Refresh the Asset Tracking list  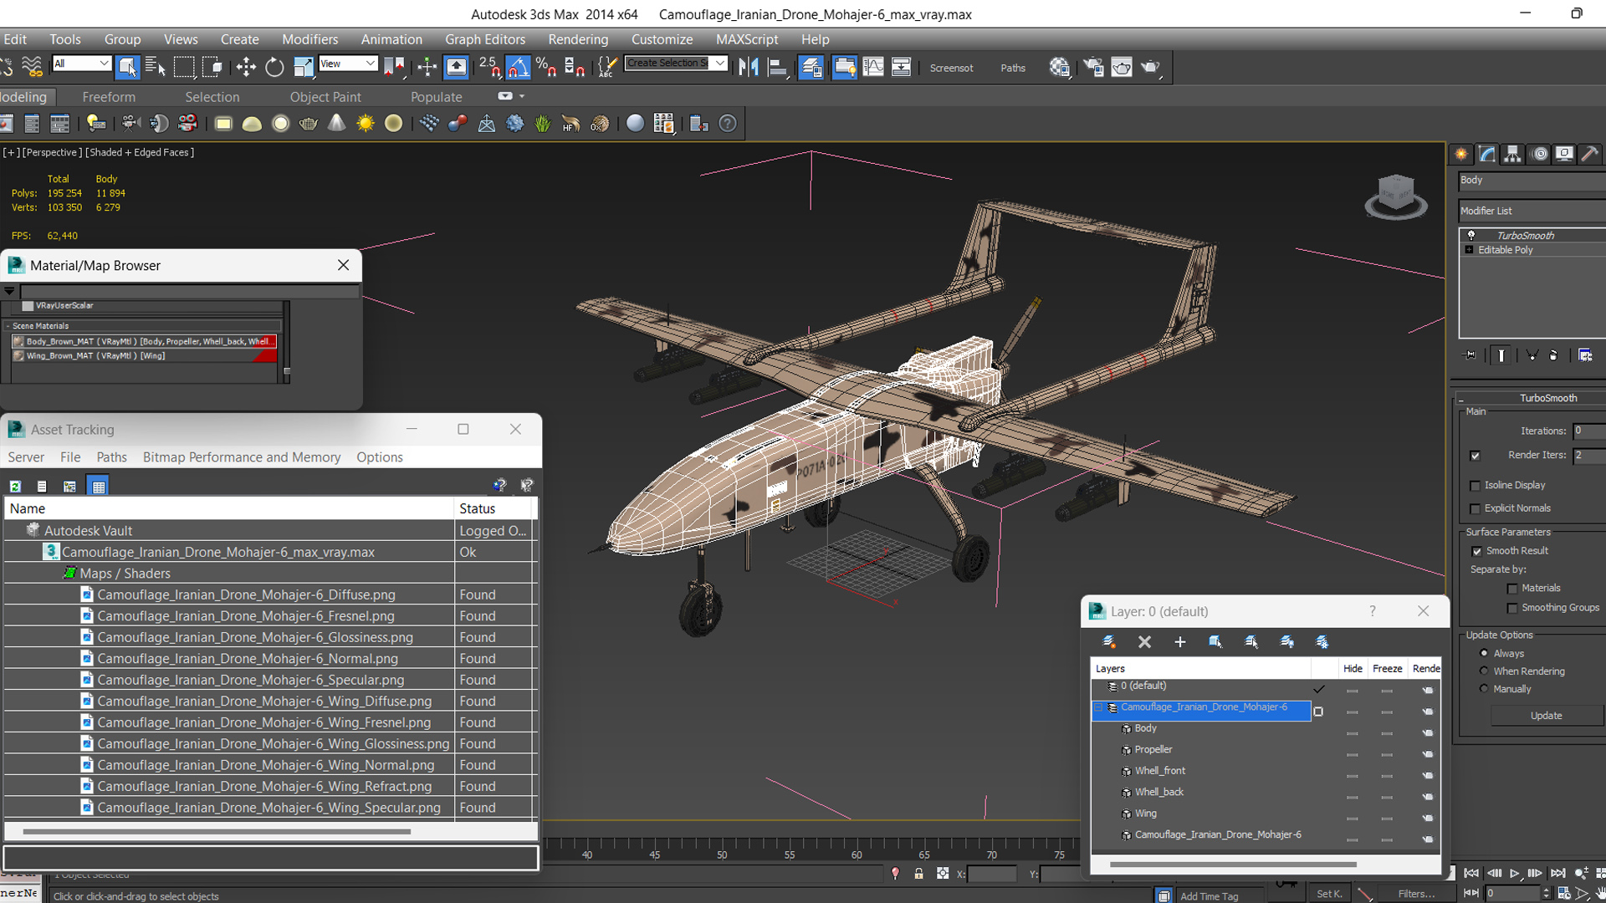(15, 486)
